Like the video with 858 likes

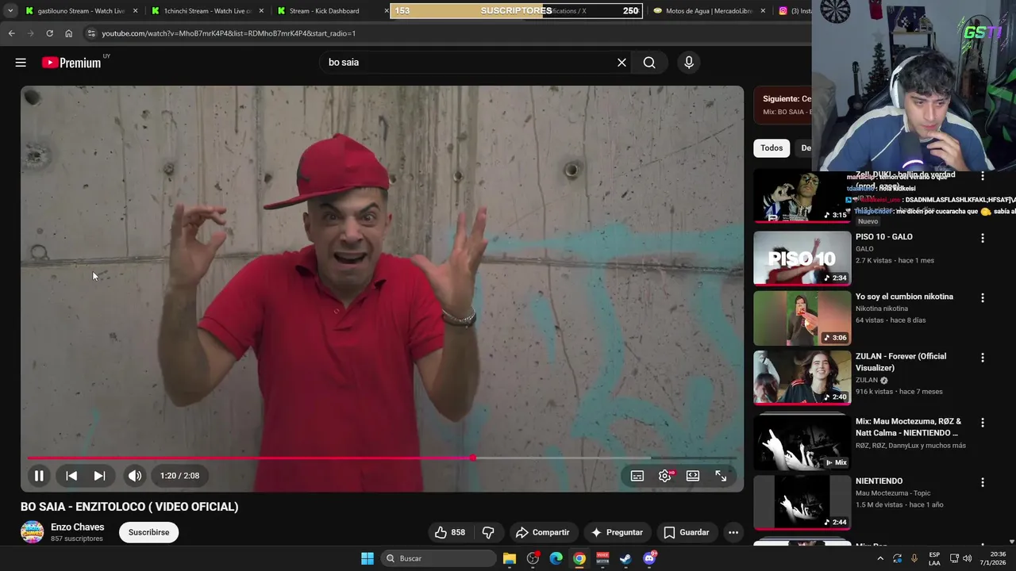(x=449, y=532)
